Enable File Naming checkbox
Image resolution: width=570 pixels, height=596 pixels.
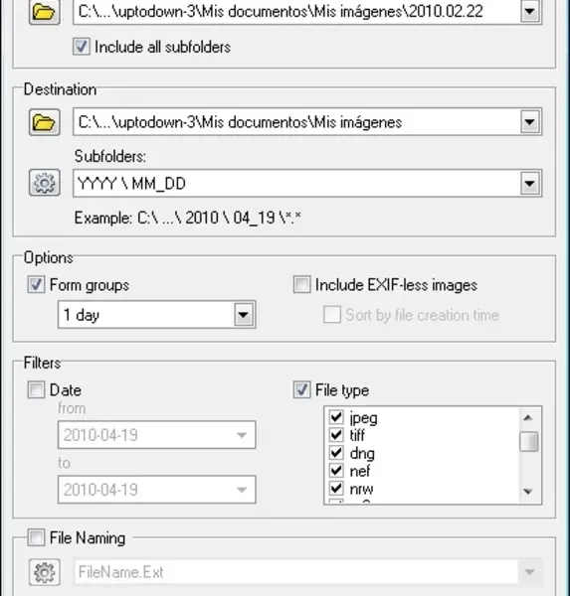pyautogui.click(x=36, y=537)
